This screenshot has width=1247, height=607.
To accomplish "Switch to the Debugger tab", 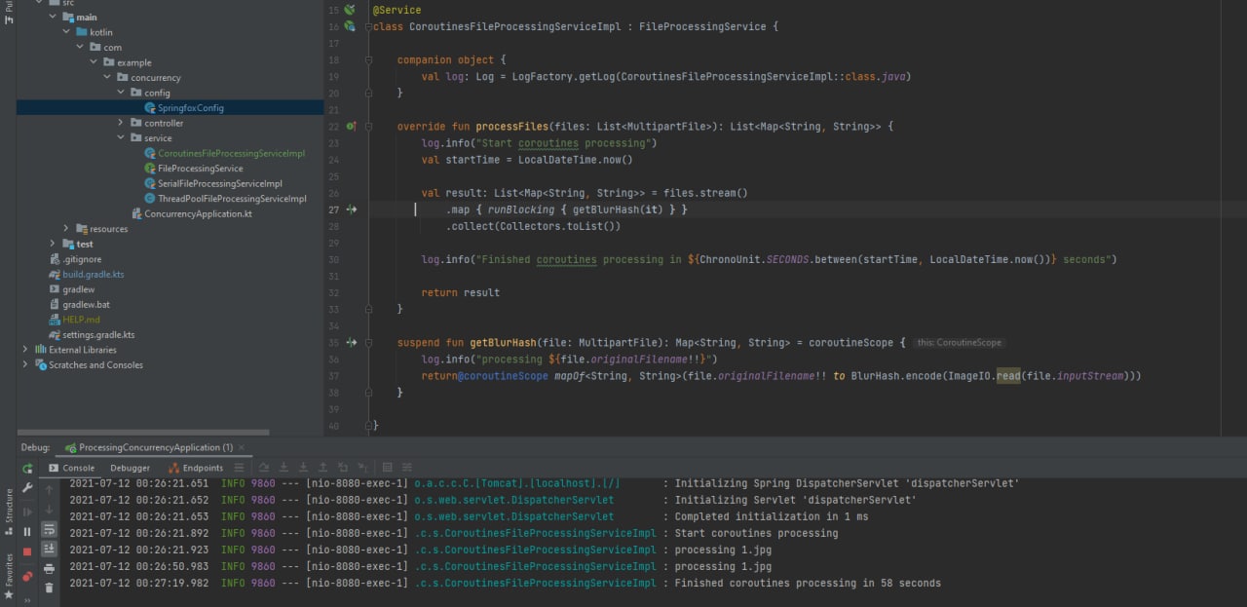I will coord(130,468).
